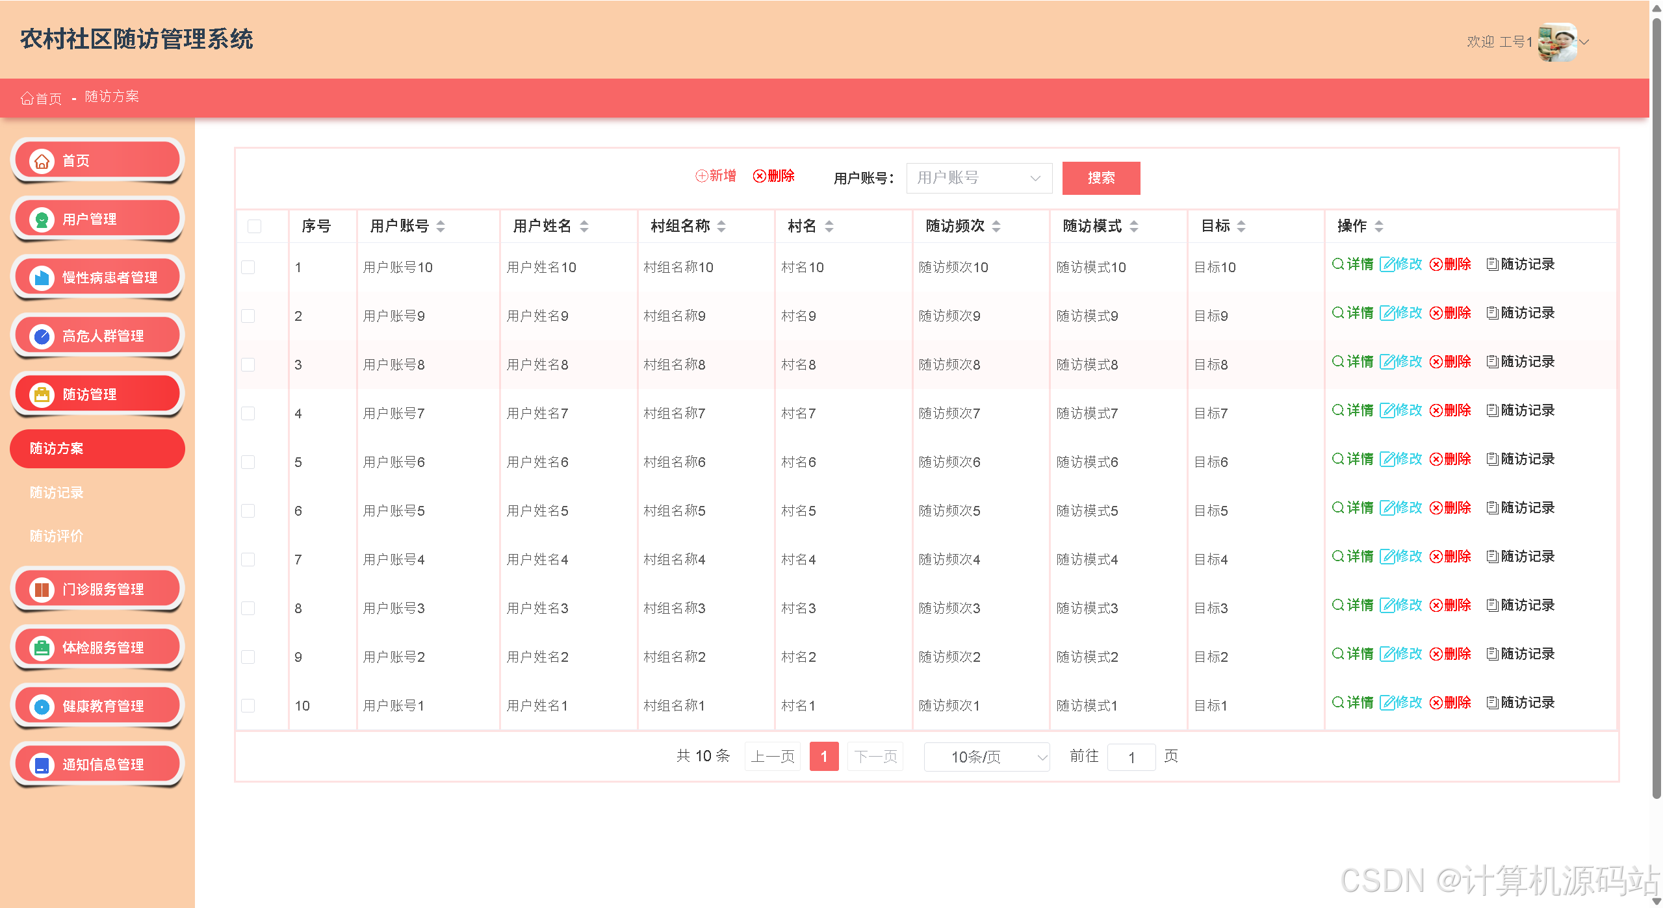
Task: Open 随访记录 submenu item in sidebar
Action: (x=57, y=492)
